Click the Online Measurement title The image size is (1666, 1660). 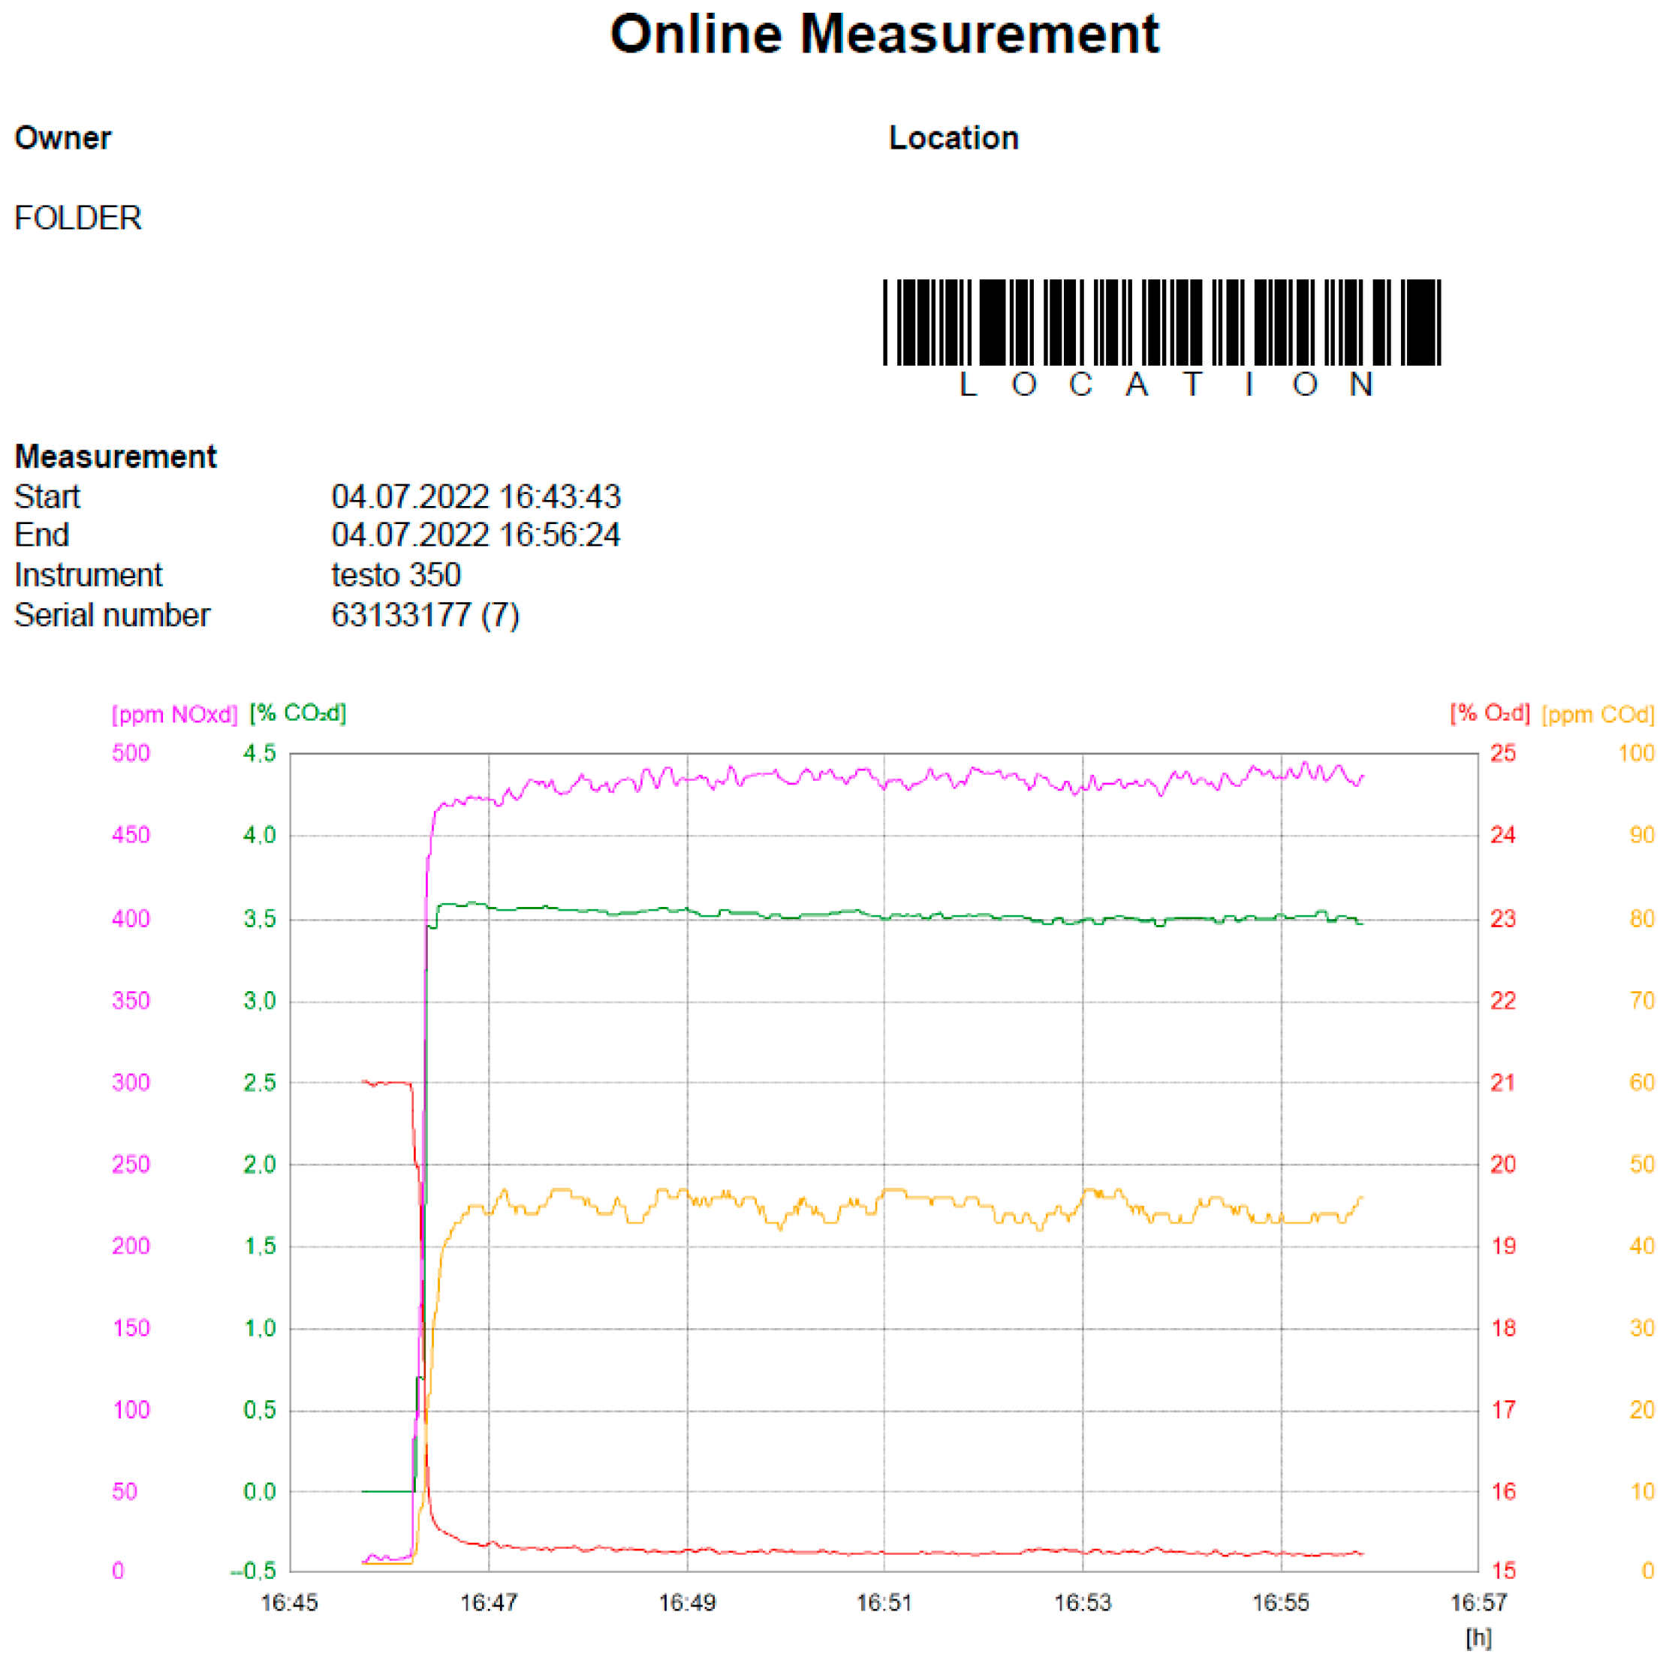[x=884, y=35]
